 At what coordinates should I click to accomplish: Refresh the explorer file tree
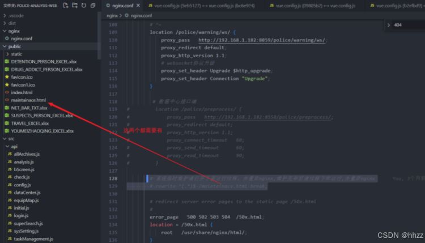pos(84,6)
